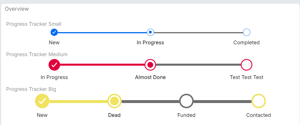Click the red completed track segment

click(x=102, y=65)
